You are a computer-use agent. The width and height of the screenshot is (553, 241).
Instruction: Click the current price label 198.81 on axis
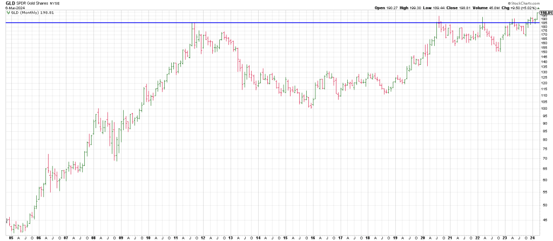click(x=545, y=12)
